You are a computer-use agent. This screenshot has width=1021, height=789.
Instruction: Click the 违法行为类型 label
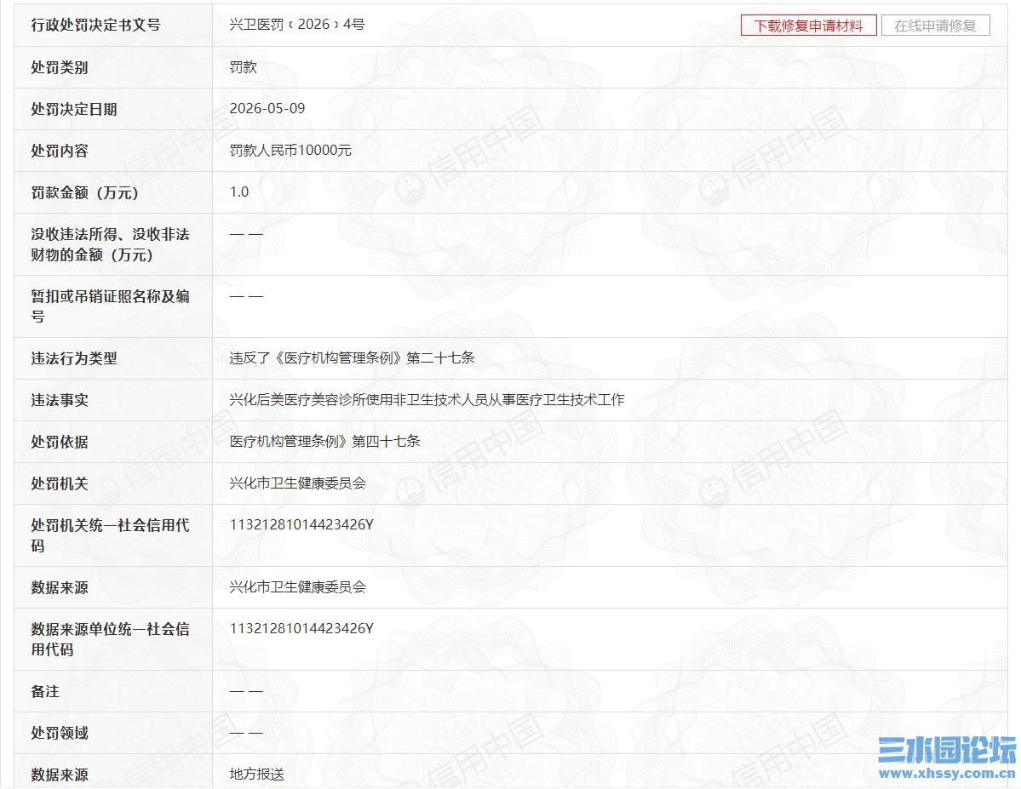(x=73, y=358)
